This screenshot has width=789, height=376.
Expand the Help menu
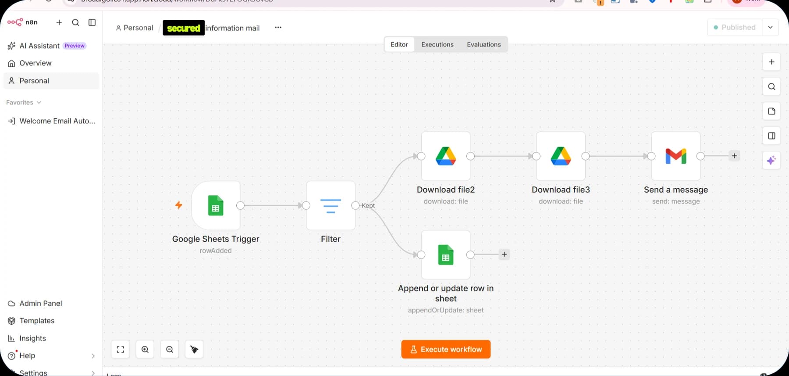[x=51, y=355]
